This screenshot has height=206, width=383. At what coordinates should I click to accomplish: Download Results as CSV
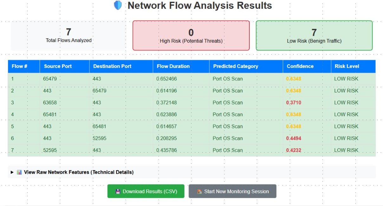point(146,191)
